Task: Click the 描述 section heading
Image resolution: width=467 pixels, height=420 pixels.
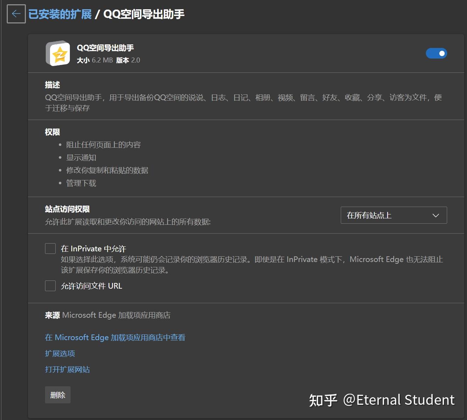Action: pos(52,85)
